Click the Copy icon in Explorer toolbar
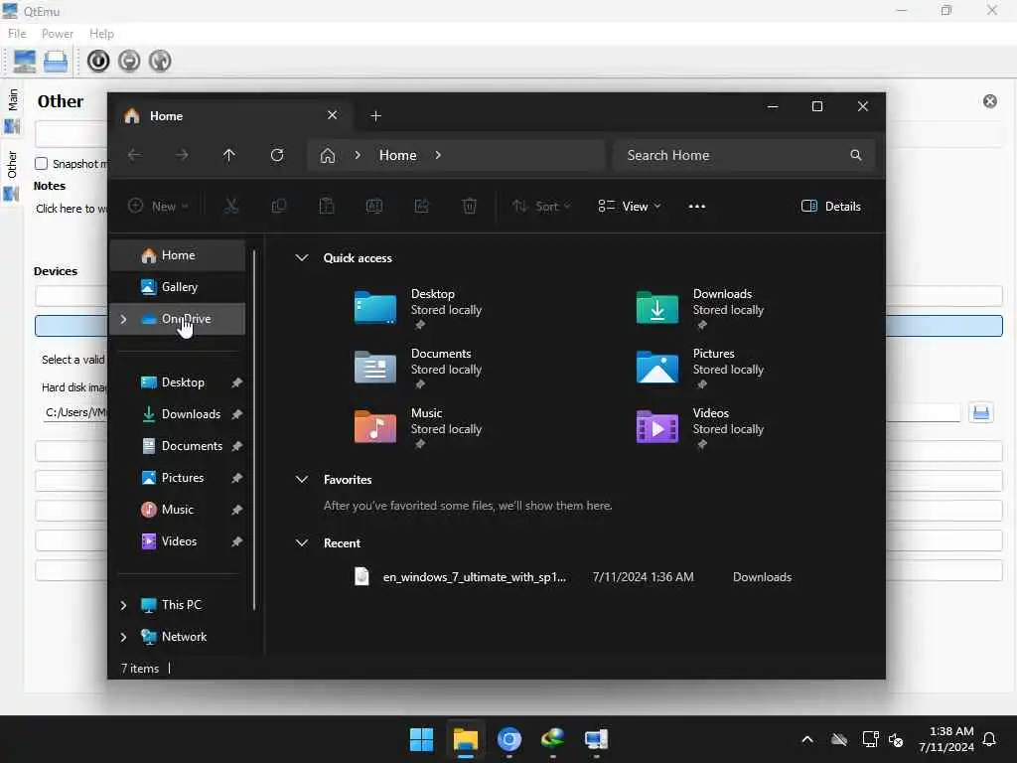1017x763 pixels. click(279, 207)
